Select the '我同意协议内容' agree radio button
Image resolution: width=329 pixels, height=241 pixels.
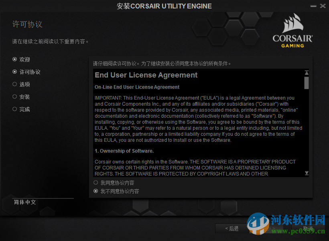click(x=95, y=183)
